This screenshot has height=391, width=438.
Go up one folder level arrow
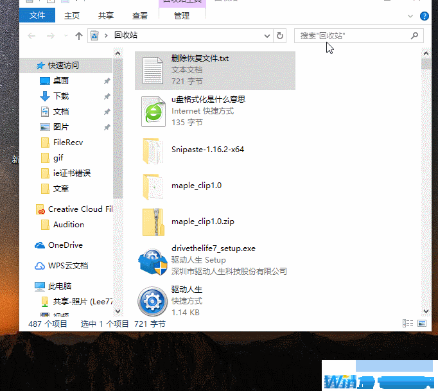point(79,36)
